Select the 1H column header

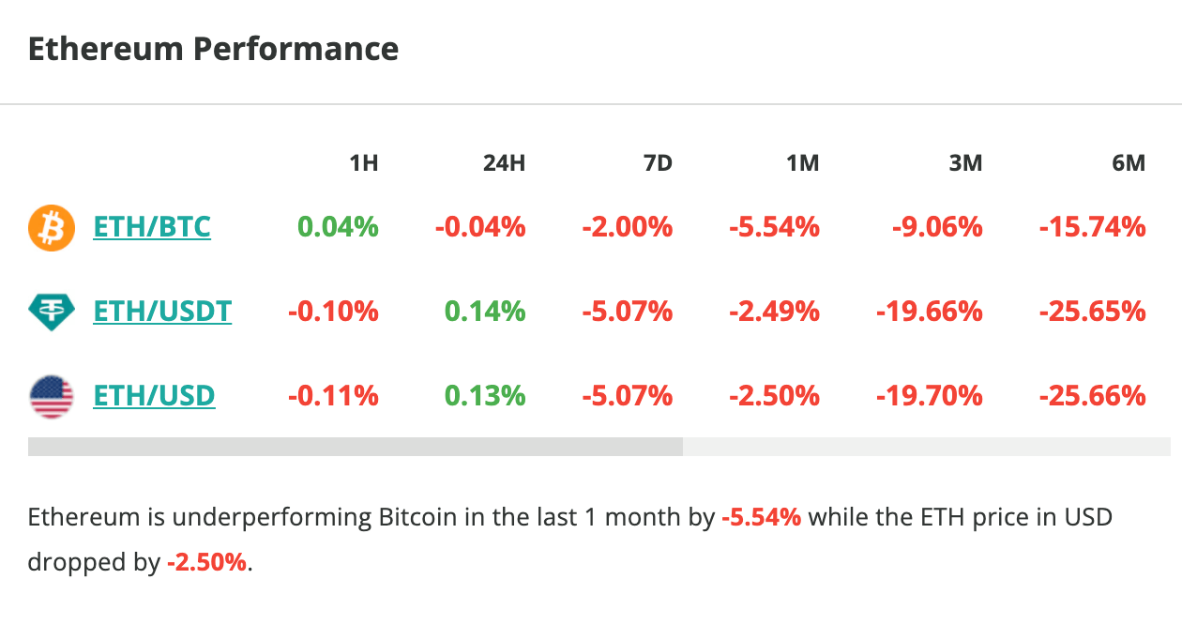(363, 163)
